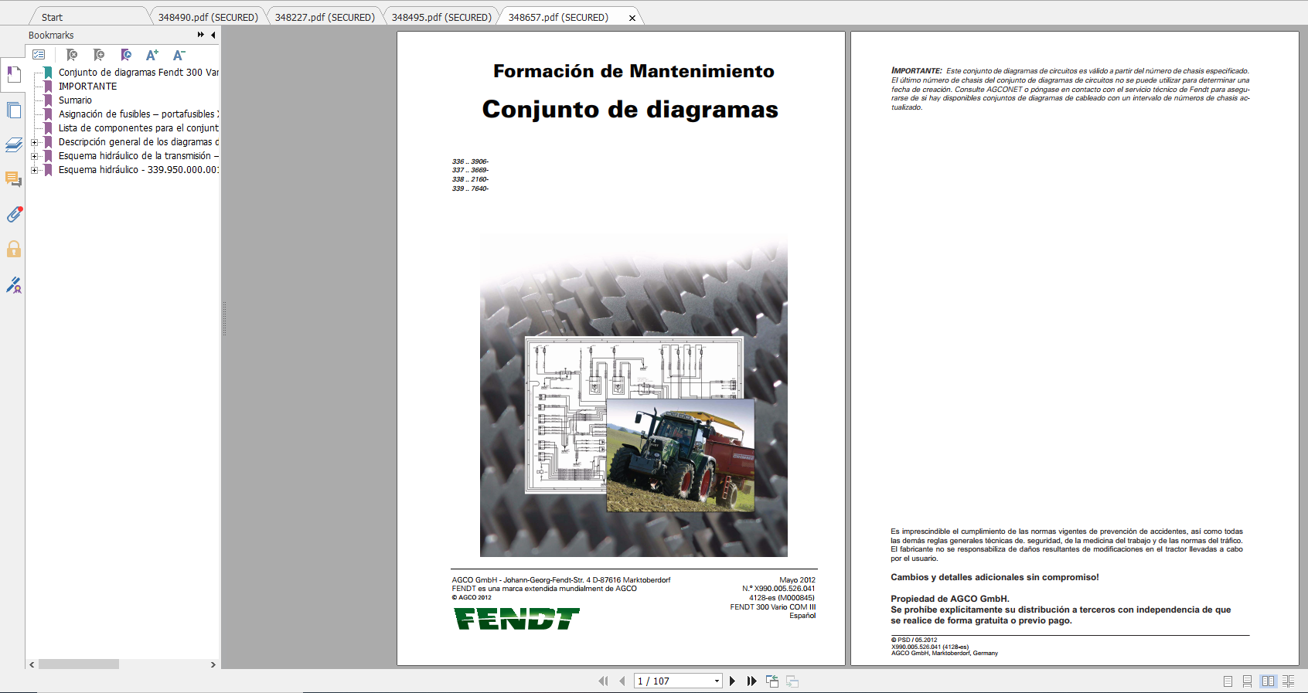This screenshot has height=693, width=1308.
Task: Go to the next page
Action: point(732,681)
